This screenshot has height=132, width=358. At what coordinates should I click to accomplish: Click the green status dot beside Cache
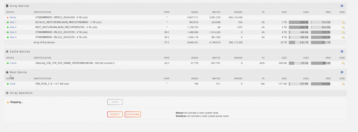[x=8, y=63]
